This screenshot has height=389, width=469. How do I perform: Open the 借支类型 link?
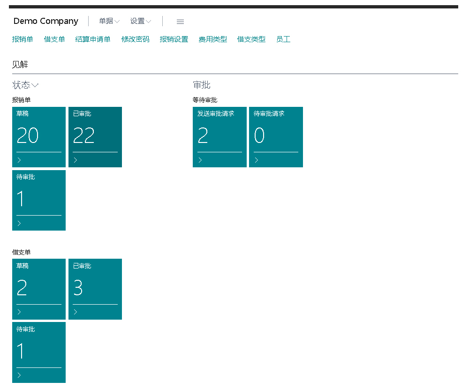[x=251, y=39]
